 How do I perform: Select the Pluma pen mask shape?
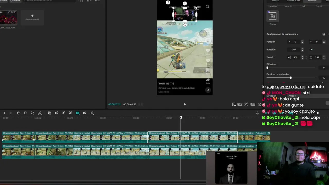pos(272,16)
